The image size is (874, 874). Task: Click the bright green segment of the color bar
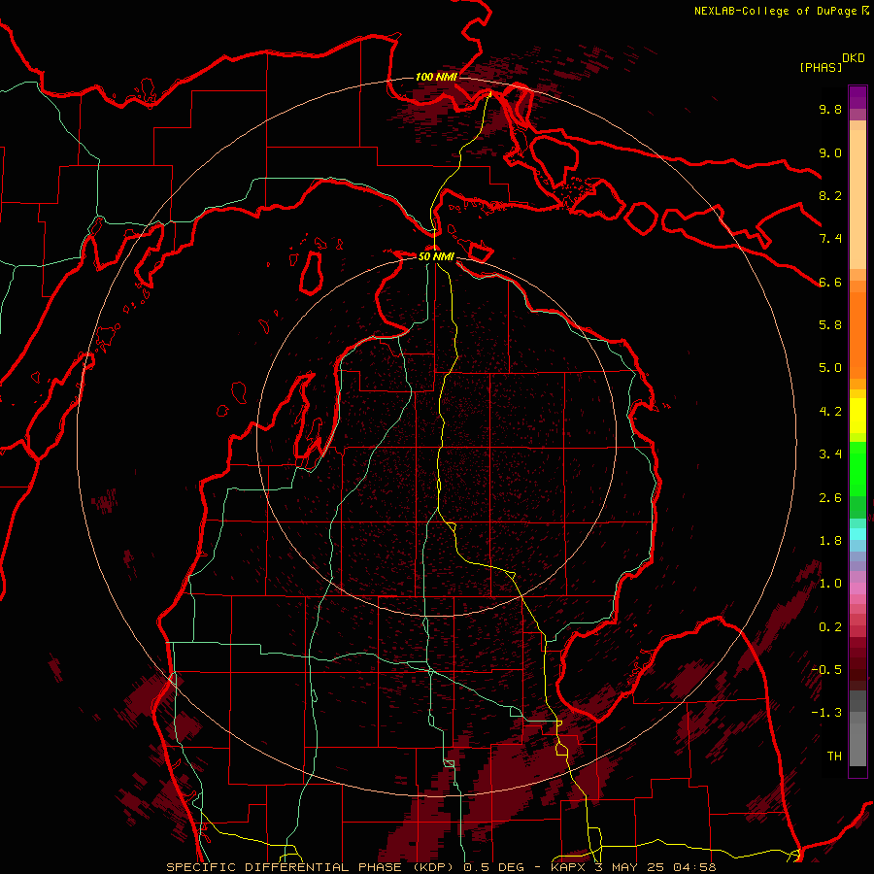point(857,469)
